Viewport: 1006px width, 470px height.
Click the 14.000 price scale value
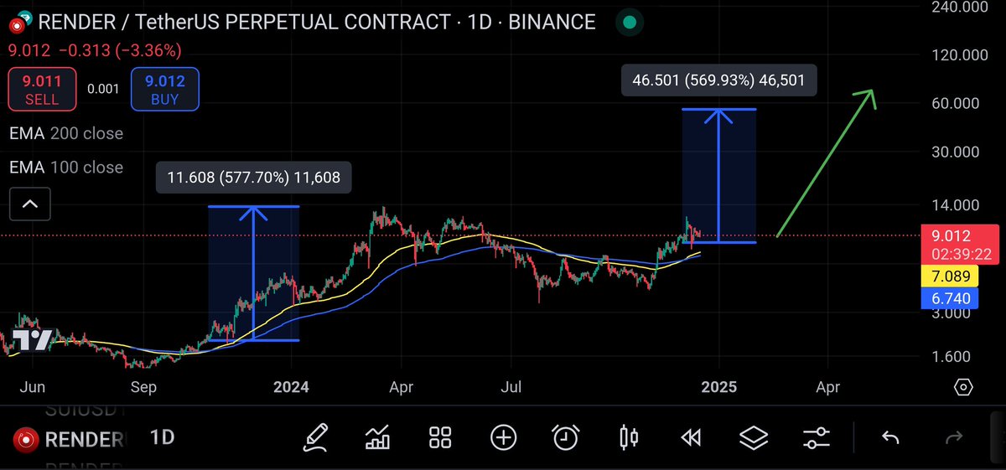click(957, 205)
